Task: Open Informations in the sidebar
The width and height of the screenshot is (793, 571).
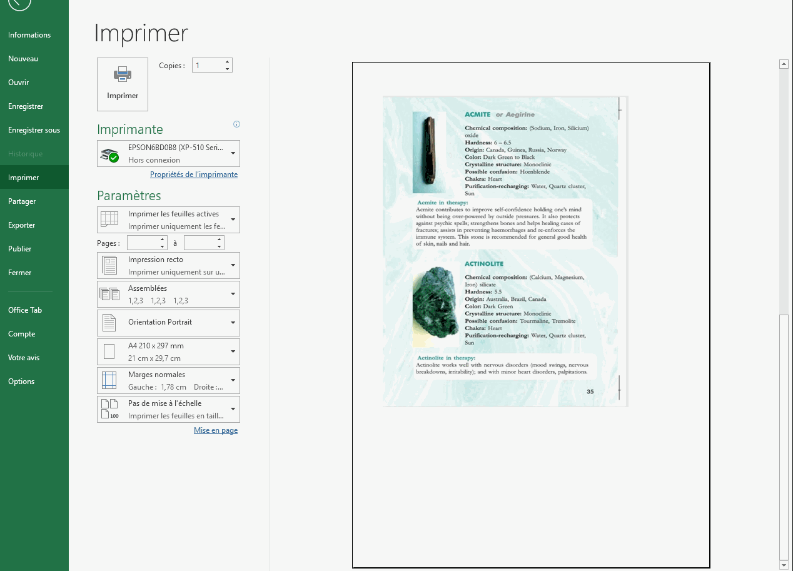Action: (x=34, y=35)
